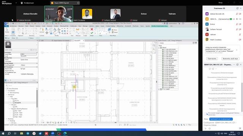Viewport: 243px width, 136px height.
Task: Open the File tab in Revit
Action: (6, 26)
